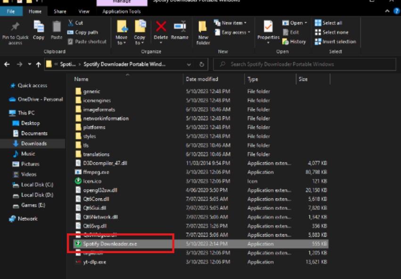Image resolution: width=401 pixels, height=279 pixels.
Task: Sort files by Size column
Action: 303,79
